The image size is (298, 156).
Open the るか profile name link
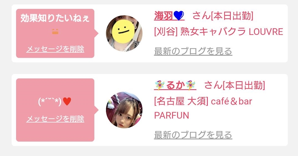(175, 85)
